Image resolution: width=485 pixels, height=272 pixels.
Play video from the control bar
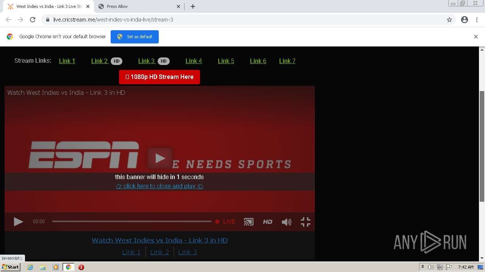(x=18, y=222)
